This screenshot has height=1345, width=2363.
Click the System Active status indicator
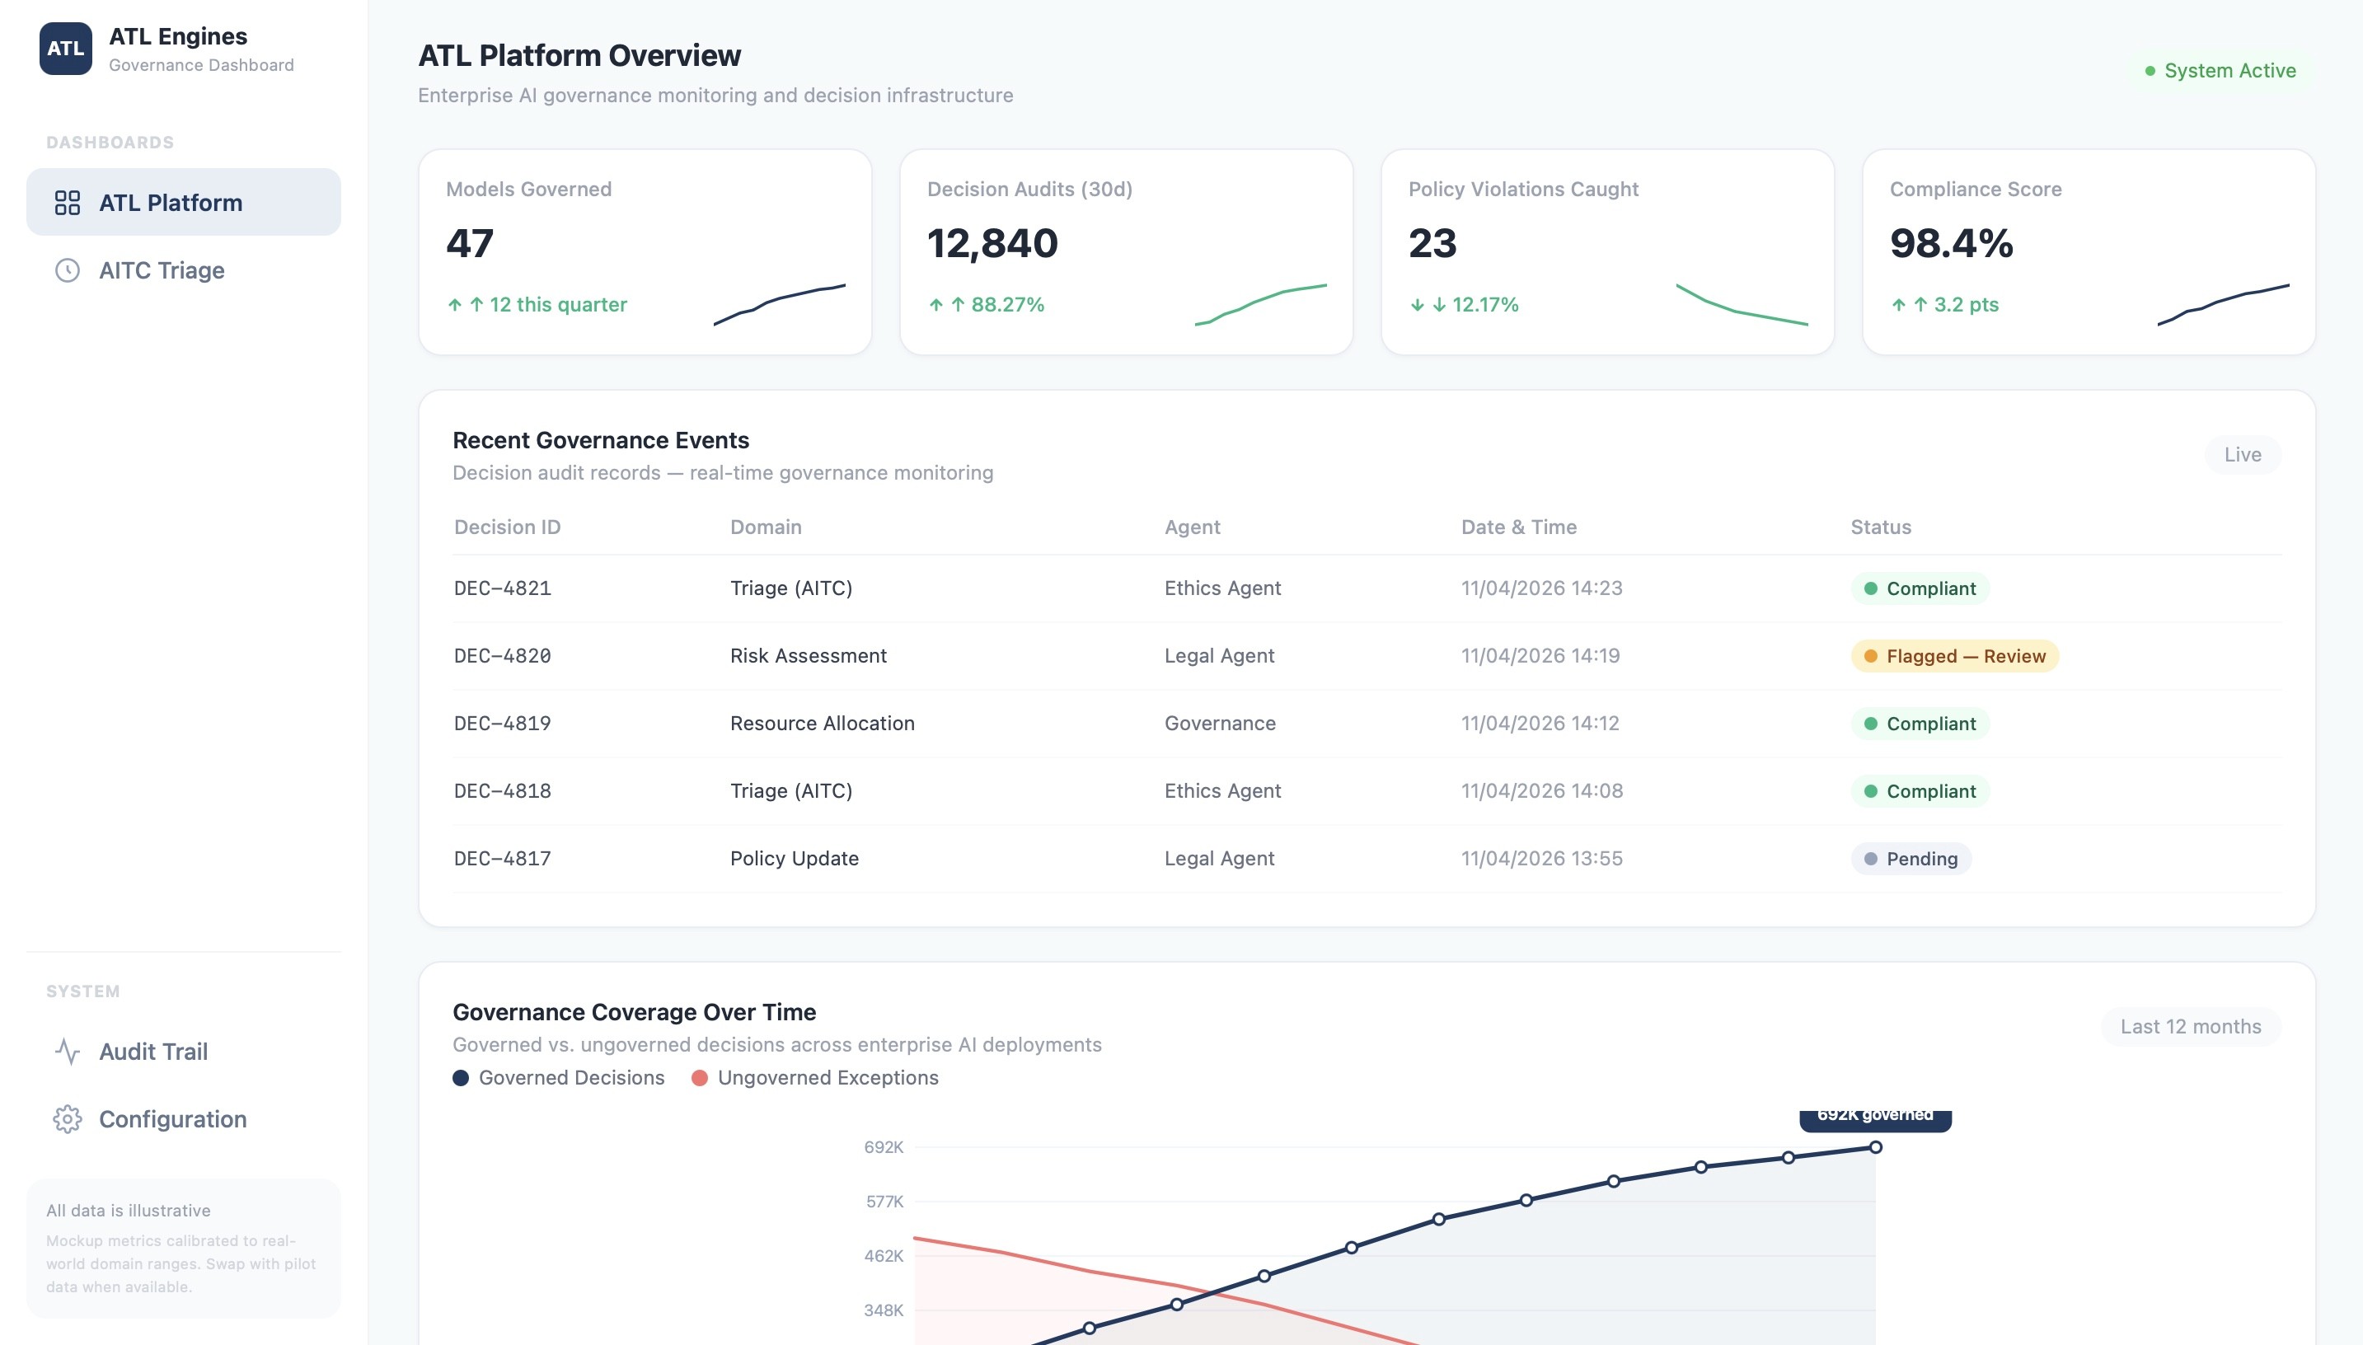[2220, 71]
